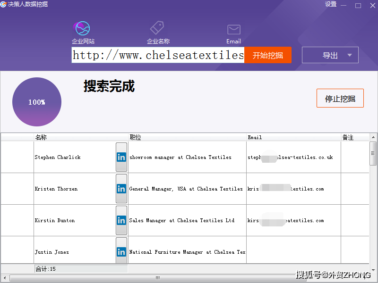Click the 100% progress circle
The height and width of the screenshot is (283, 378).
pyautogui.click(x=37, y=102)
